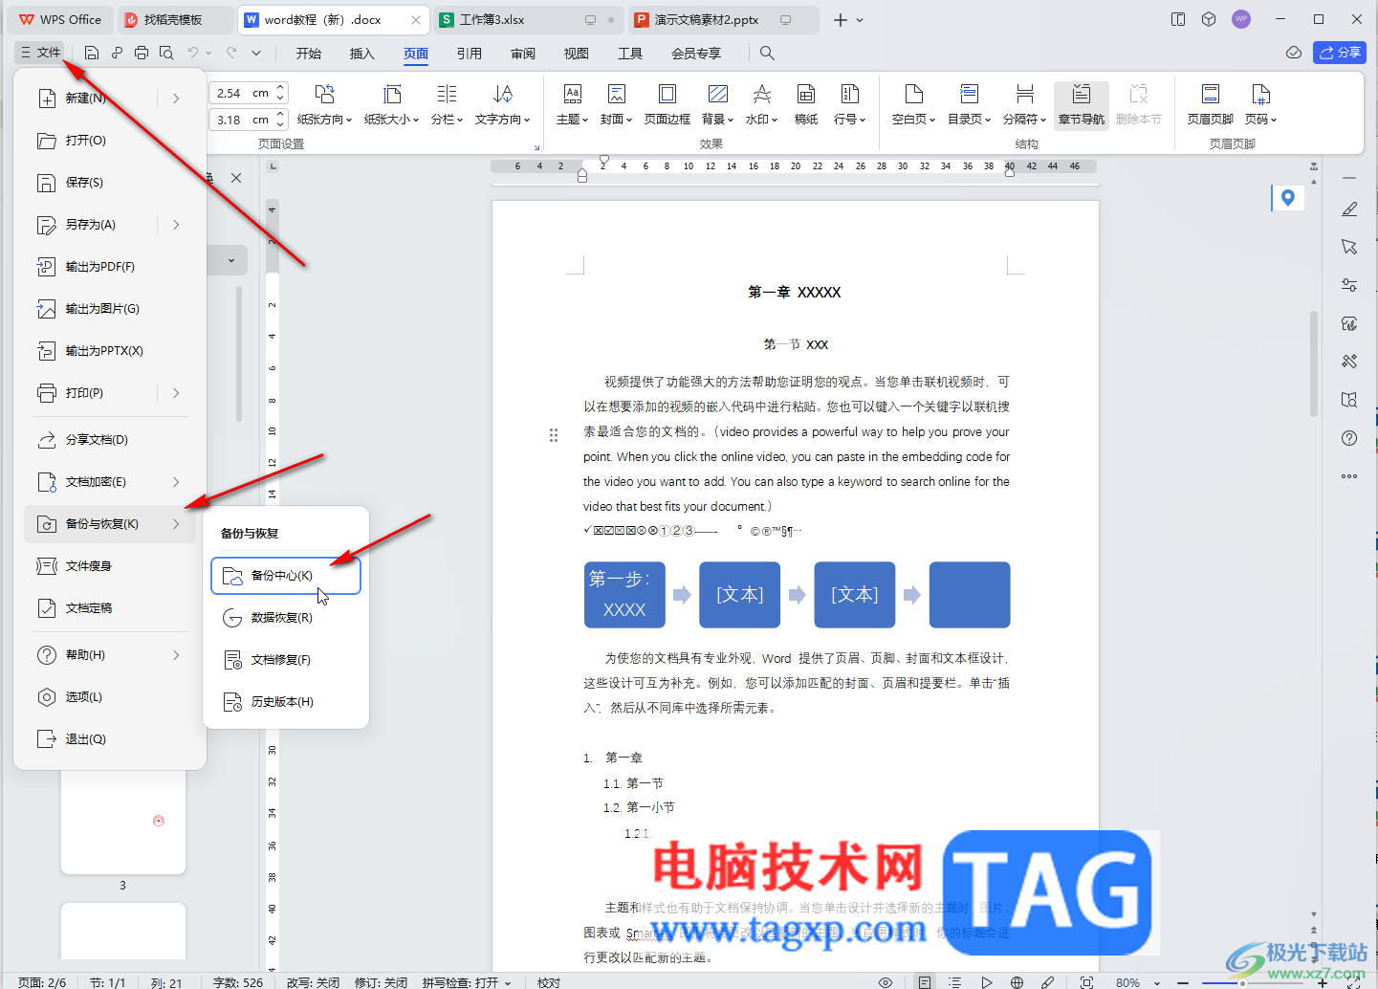Toggle the 章节导航 chapter navigation button
Screen dimensions: 1378x989
pyautogui.click(x=1082, y=105)
